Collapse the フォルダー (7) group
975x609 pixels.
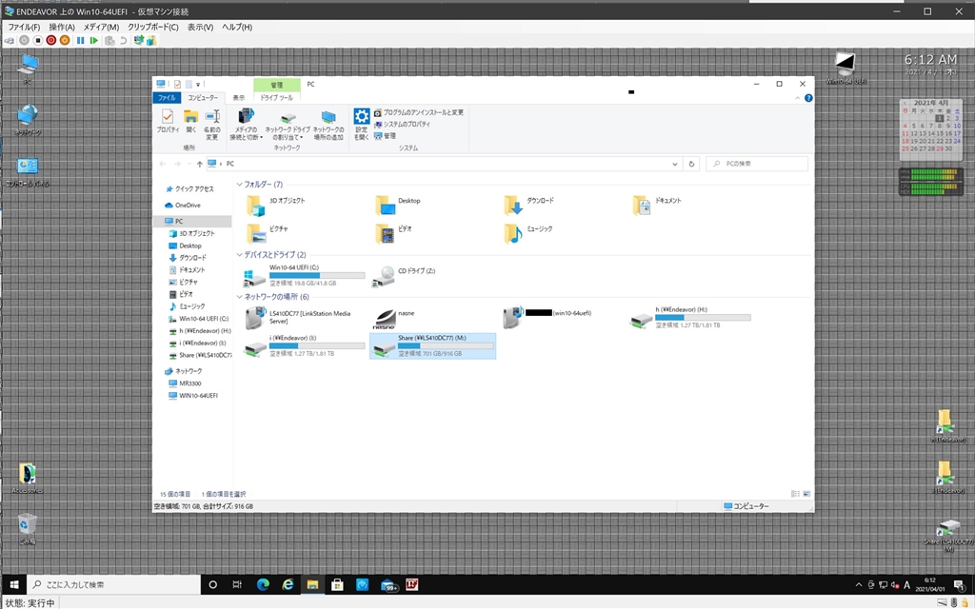pos(239,185)
